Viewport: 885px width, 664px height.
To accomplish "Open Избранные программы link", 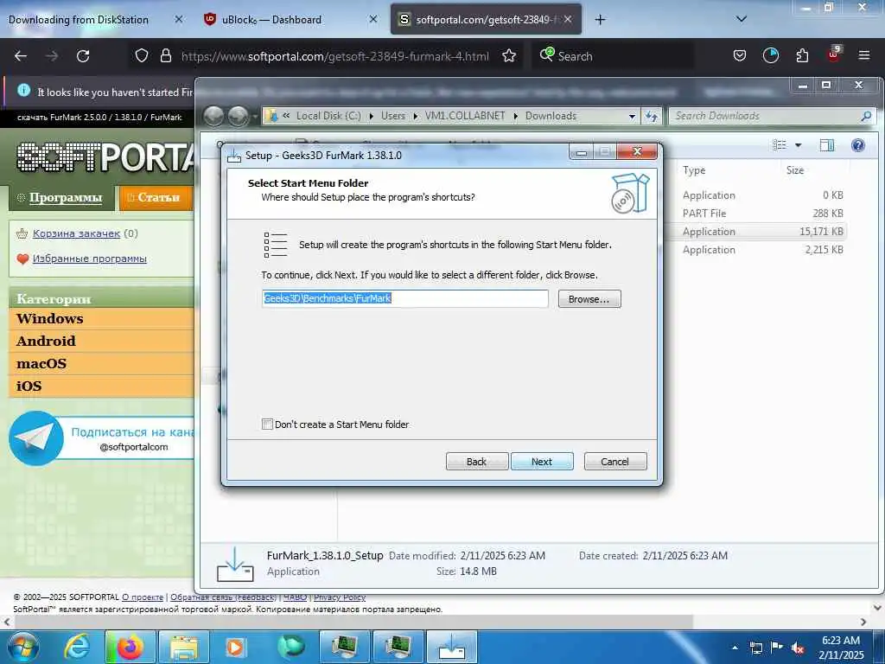I will 90,259.
